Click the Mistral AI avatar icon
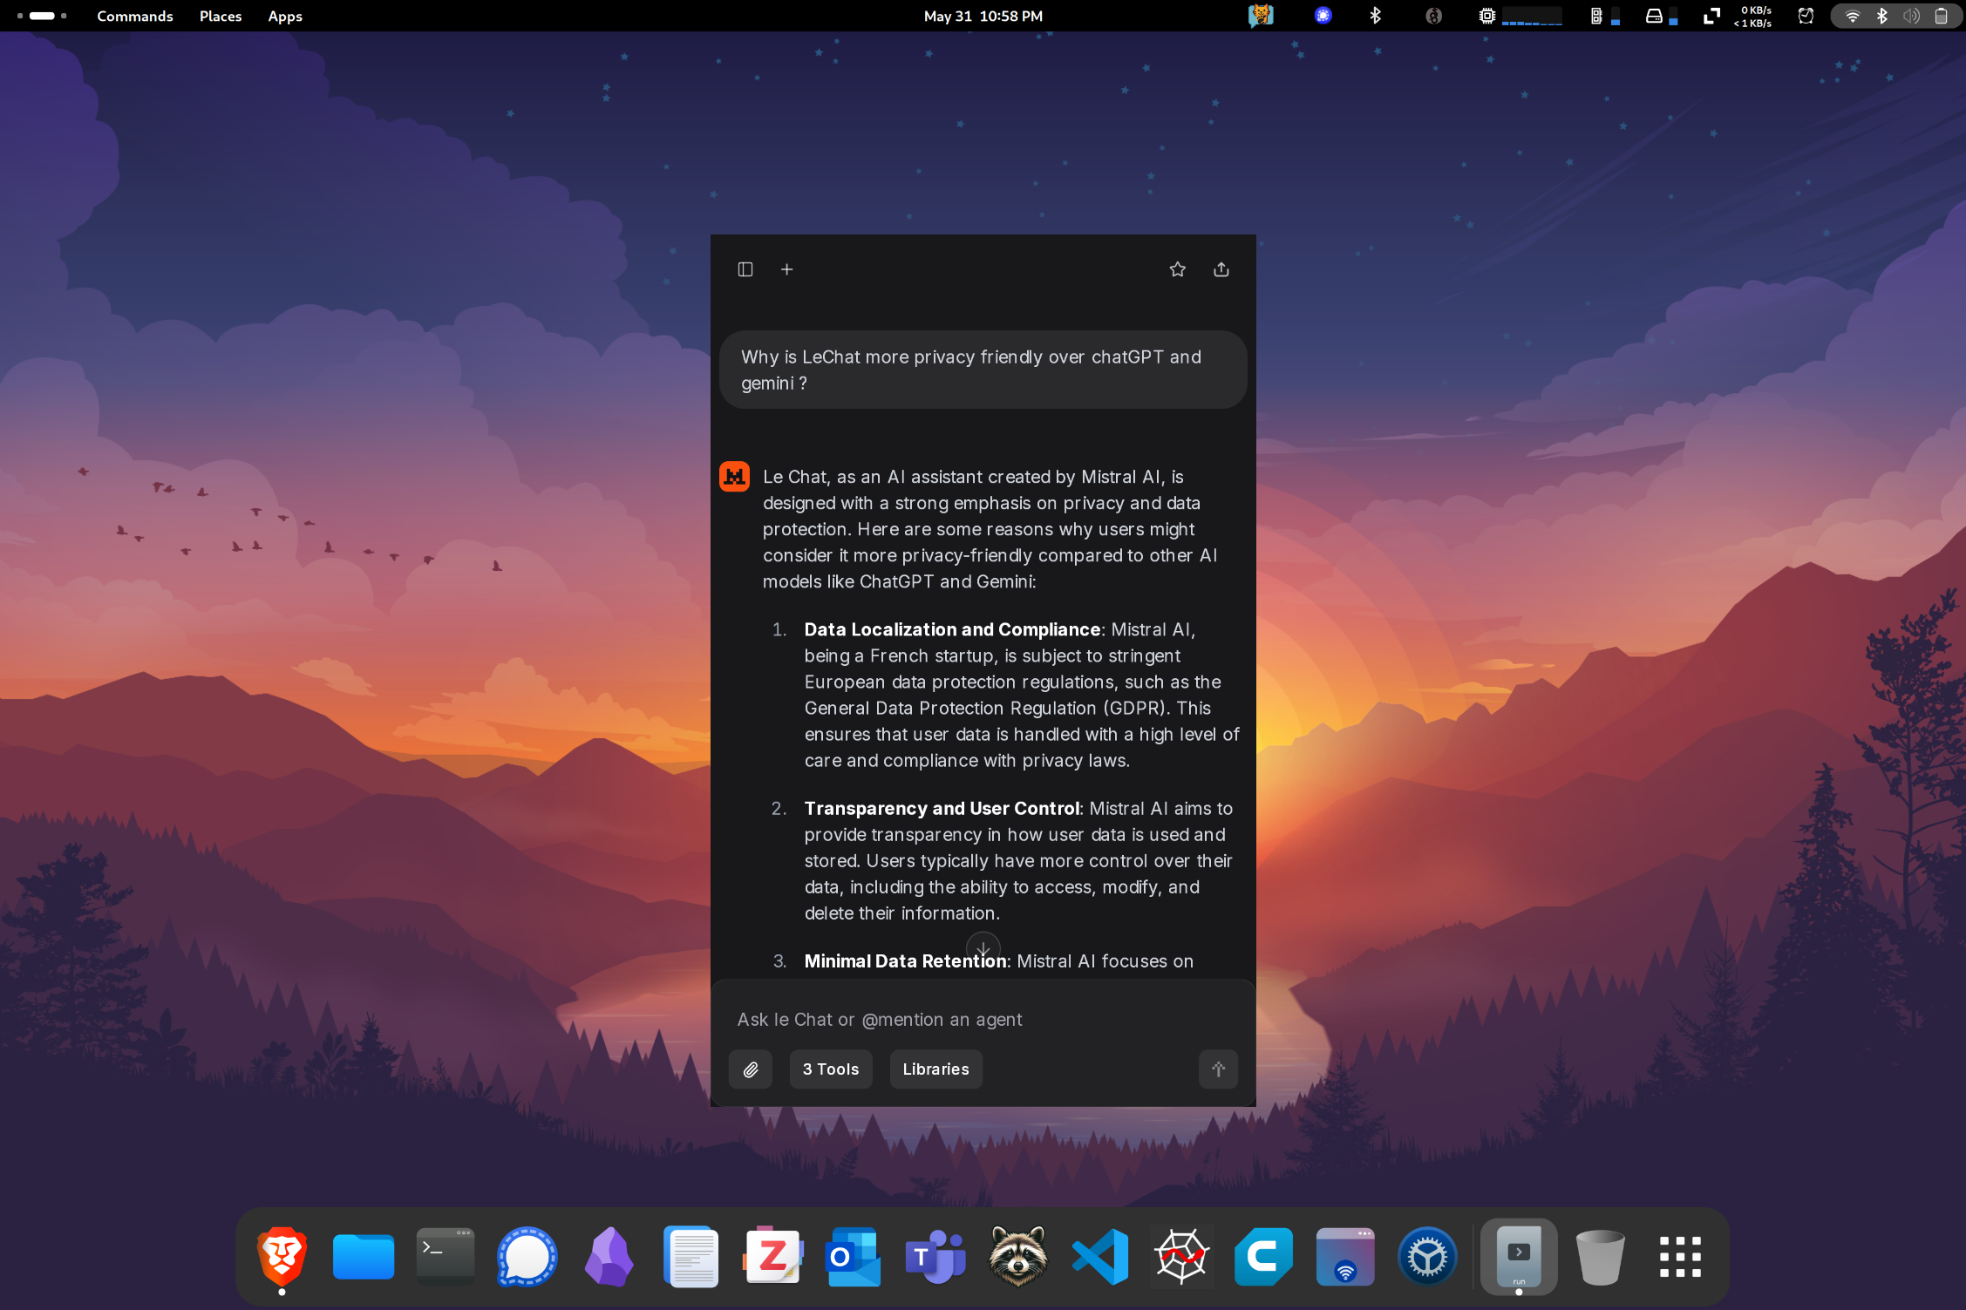The image size is (1966, 1310). point(734,476)
